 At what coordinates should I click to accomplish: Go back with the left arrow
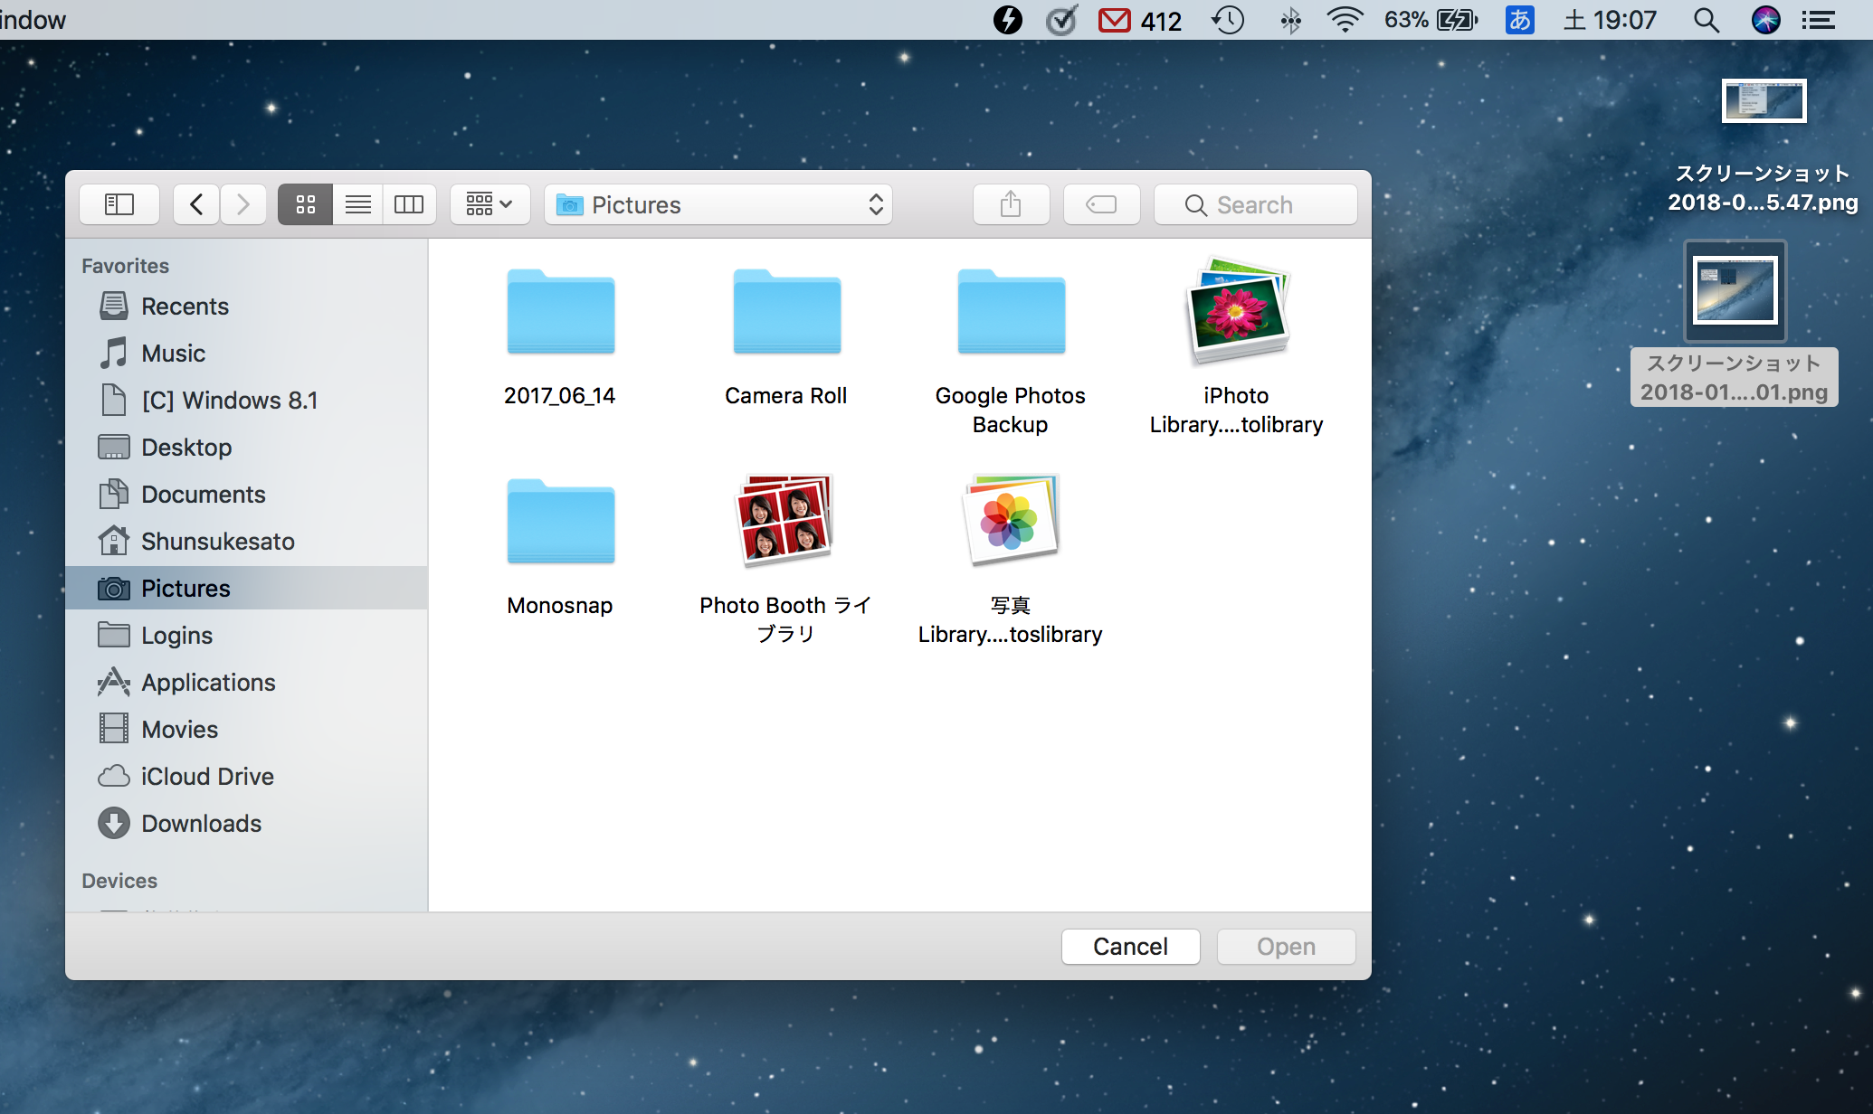(x=196, y=204)
